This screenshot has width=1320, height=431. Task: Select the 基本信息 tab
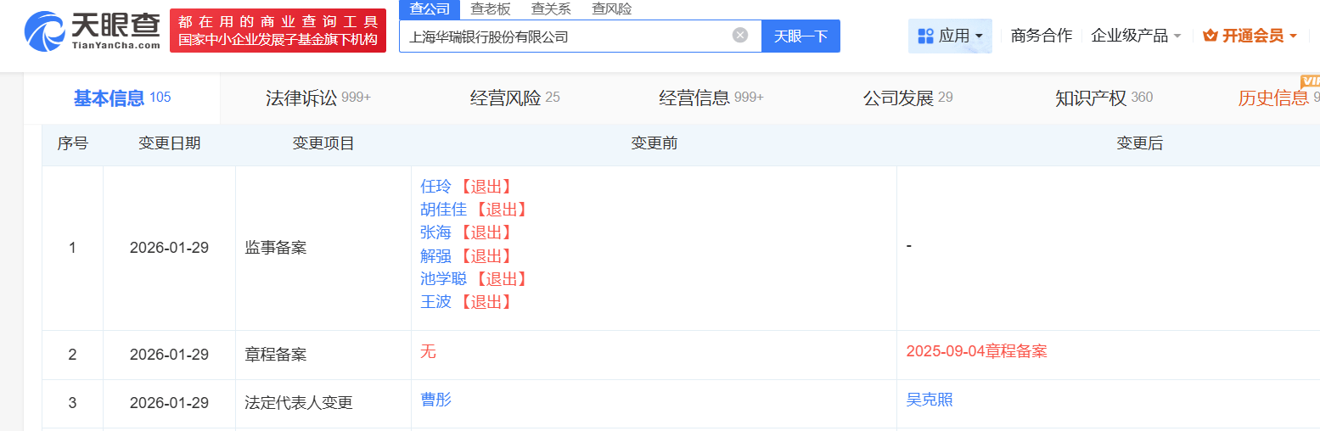point(122,98)
